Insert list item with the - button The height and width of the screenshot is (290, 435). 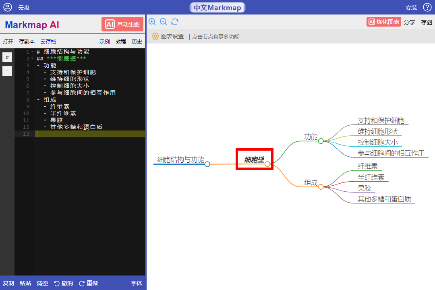(x=7, y=71)
